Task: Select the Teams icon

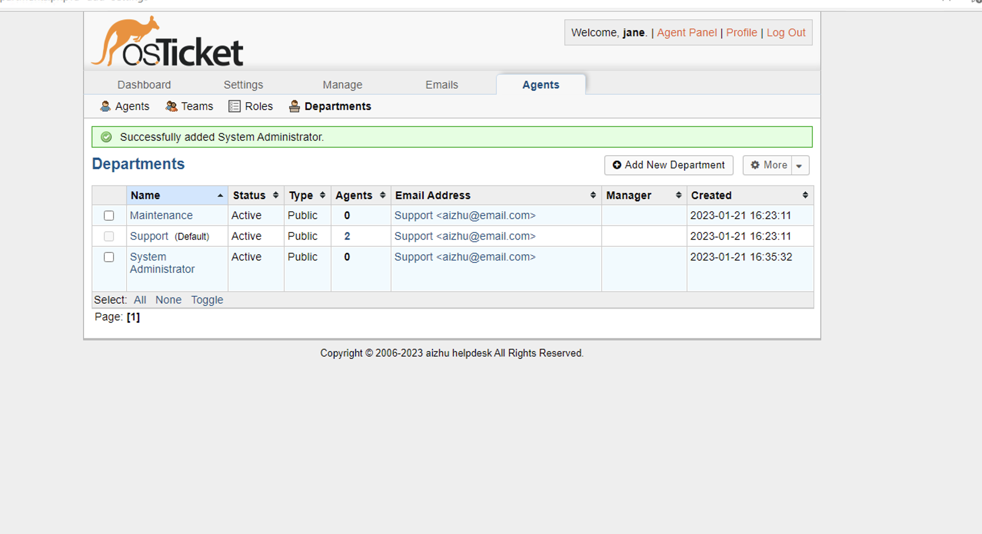Action: 172,106
